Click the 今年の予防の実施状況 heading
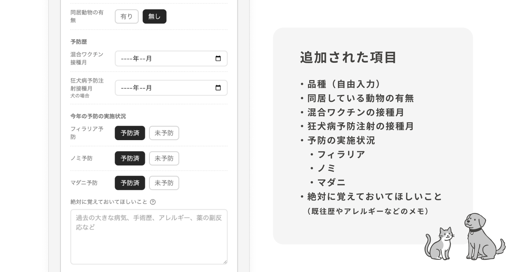519x272 pixels. [x=98, y=116]
